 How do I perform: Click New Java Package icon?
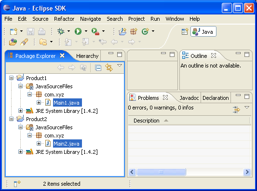click(x=134, y=31)
